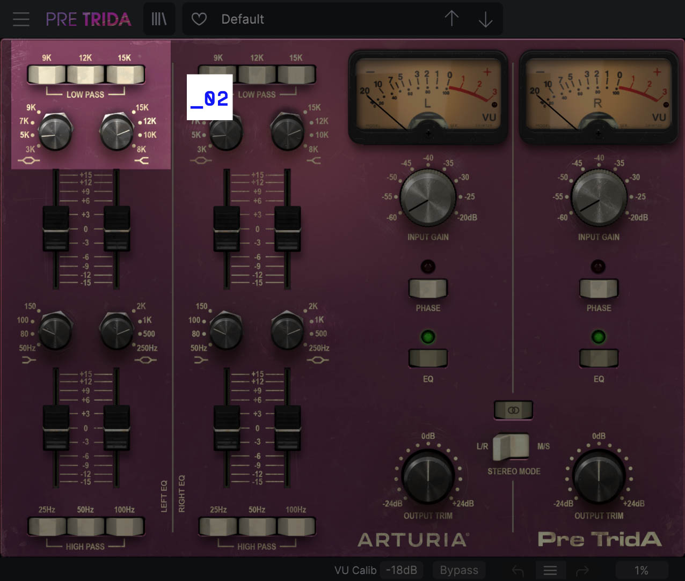Screen dimensions: 685x581
Task: Open the VU Calib -18dB selector
Action: point(402,570)
